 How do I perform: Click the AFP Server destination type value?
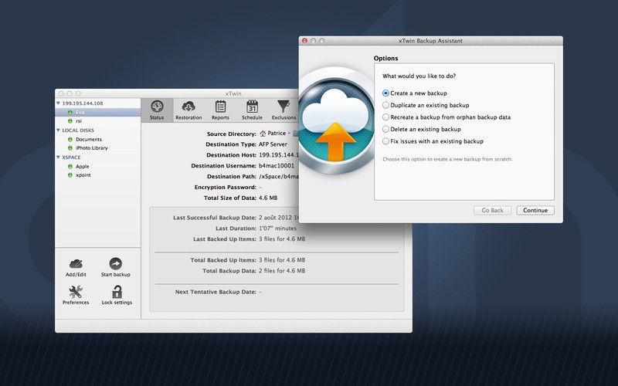pos(273,144)
